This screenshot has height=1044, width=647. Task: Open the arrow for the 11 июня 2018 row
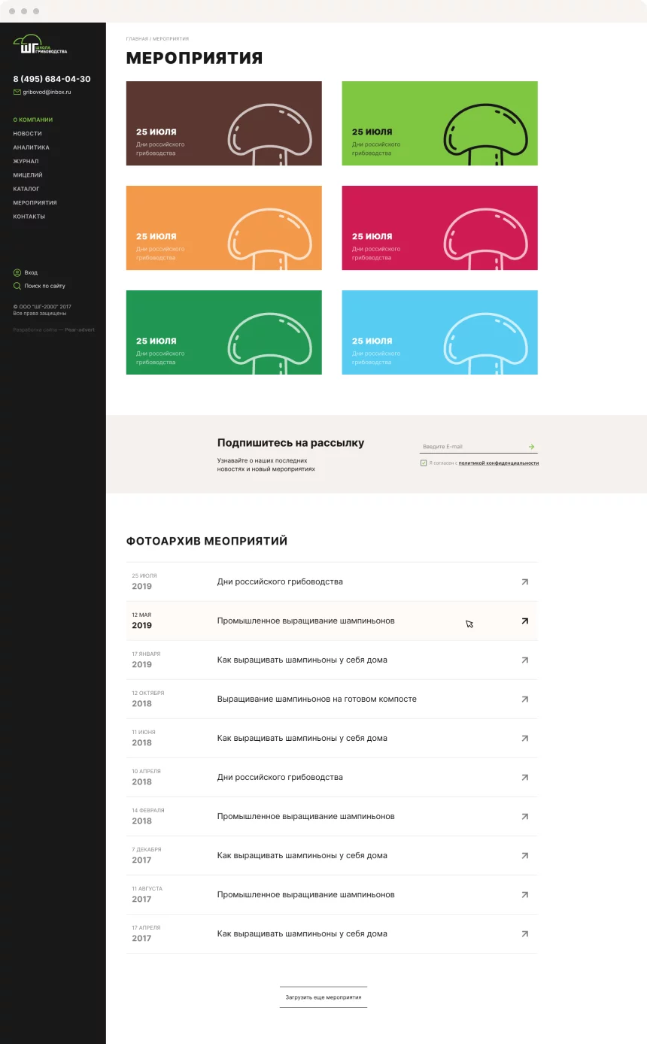[525, 738]
